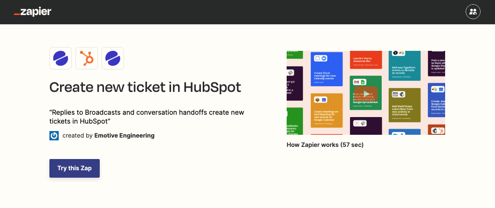Click the Emotive Engineering avatar icon

tap(54, 136)
